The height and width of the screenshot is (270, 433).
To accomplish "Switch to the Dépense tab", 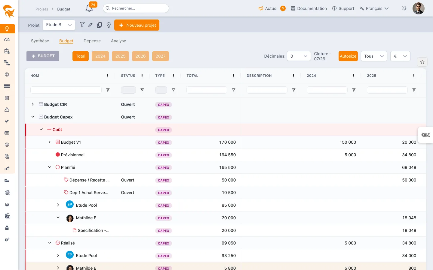I will [x=92, y=41].
